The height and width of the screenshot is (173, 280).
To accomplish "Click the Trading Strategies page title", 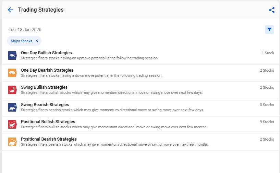I will pos(41,10).
